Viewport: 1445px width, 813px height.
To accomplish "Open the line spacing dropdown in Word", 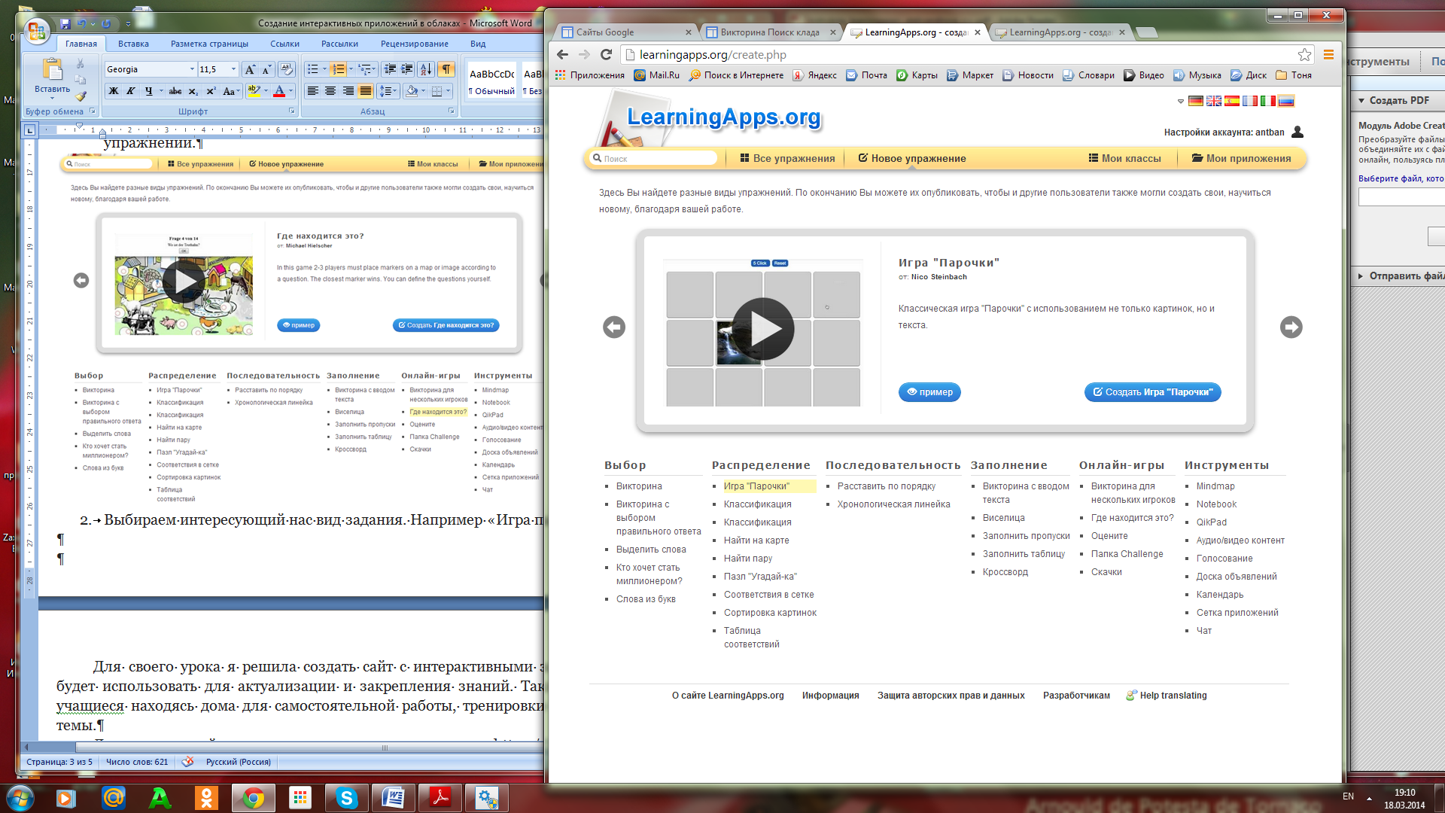I will point(388,91).
